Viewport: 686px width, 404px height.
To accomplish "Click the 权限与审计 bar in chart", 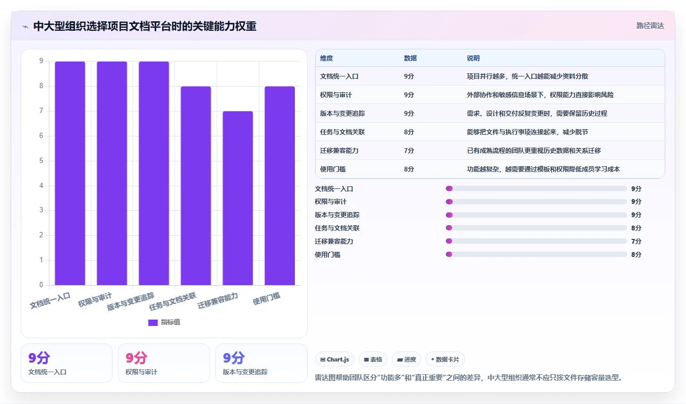I will 112,173.
